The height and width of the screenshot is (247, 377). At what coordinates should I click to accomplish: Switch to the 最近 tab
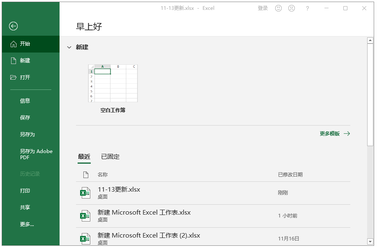[x=84, y=157]
